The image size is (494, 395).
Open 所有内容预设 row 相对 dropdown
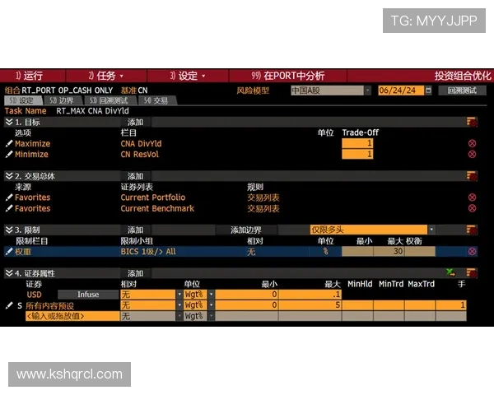(179, 305)
